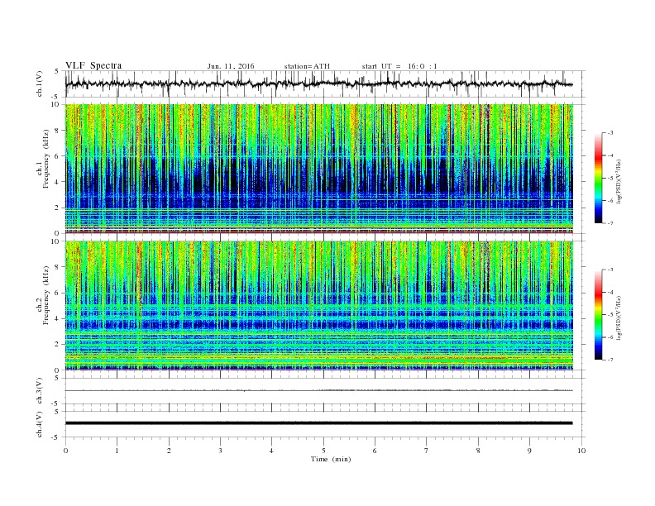This screenshot has width=655, height=506.
Task: Click the "-3" tick on ch.1 colorbar
Action: 610,133
